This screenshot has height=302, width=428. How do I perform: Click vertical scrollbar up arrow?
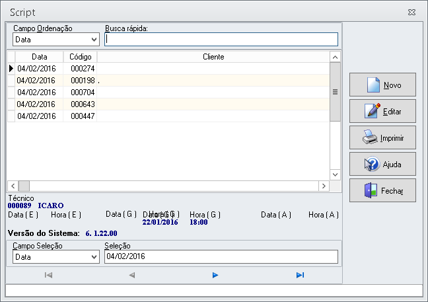(335, 57)
